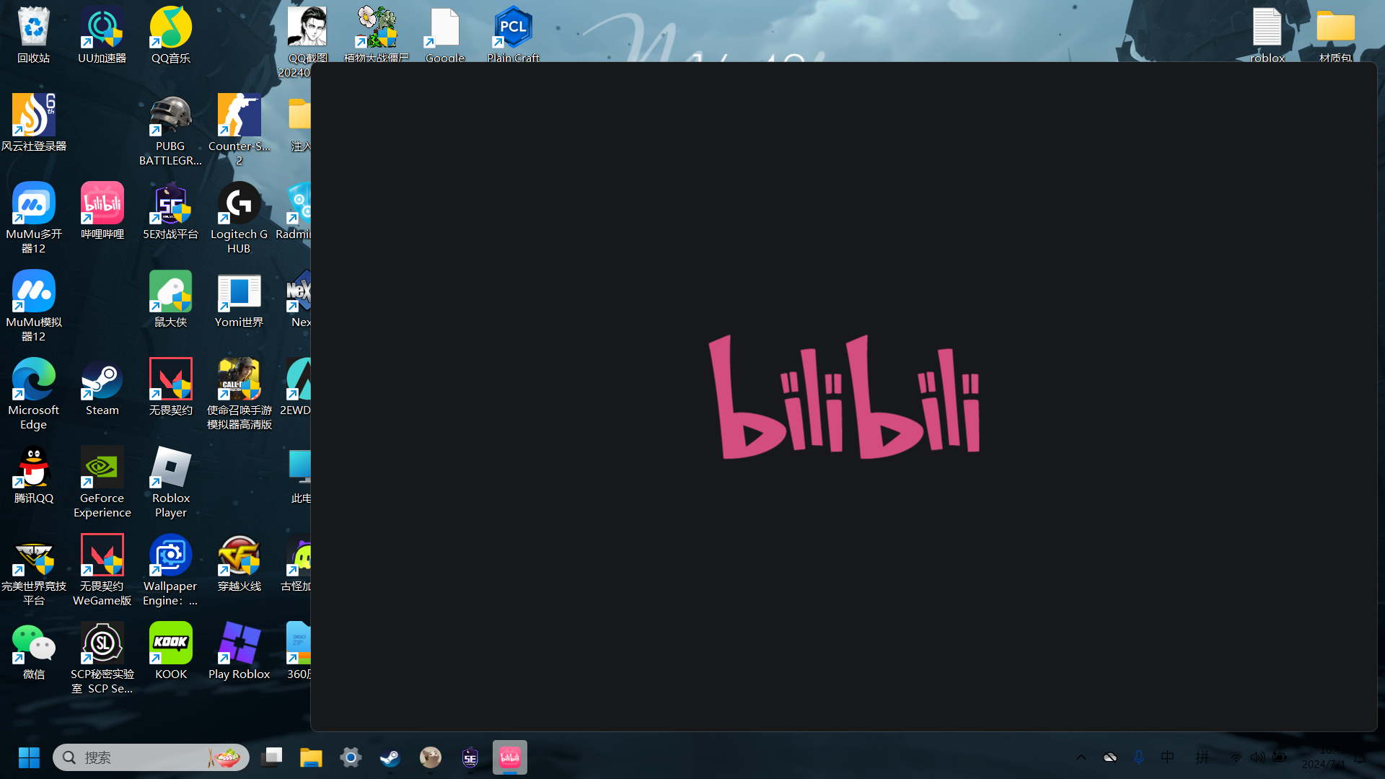The width and height of the screenshot is (1385, 779).
Task: Launch 风云社登录器 from the desktop
Action: (x=33, y=123)
